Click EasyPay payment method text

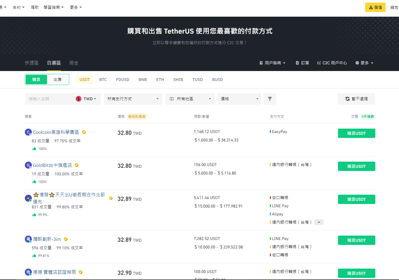280,132
